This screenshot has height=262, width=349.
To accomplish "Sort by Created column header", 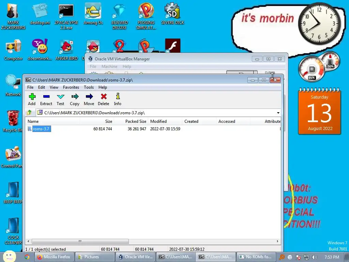I will (199, 121).
